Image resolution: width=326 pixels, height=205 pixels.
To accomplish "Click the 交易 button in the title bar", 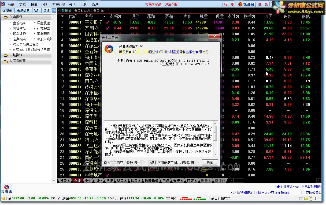I will click(x=263, y=4).
